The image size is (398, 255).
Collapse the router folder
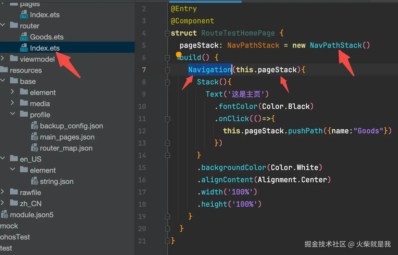pos(3,25)
